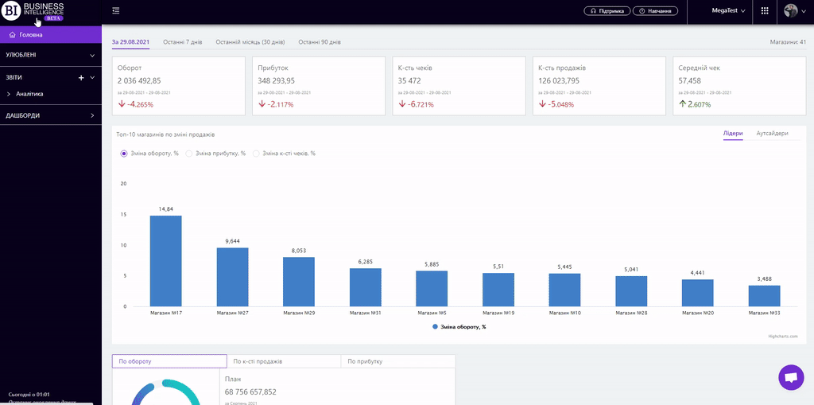The height and width of the screenshot is (405, 814).
Task: Click the home icon beside Головна
Action: 12,35
